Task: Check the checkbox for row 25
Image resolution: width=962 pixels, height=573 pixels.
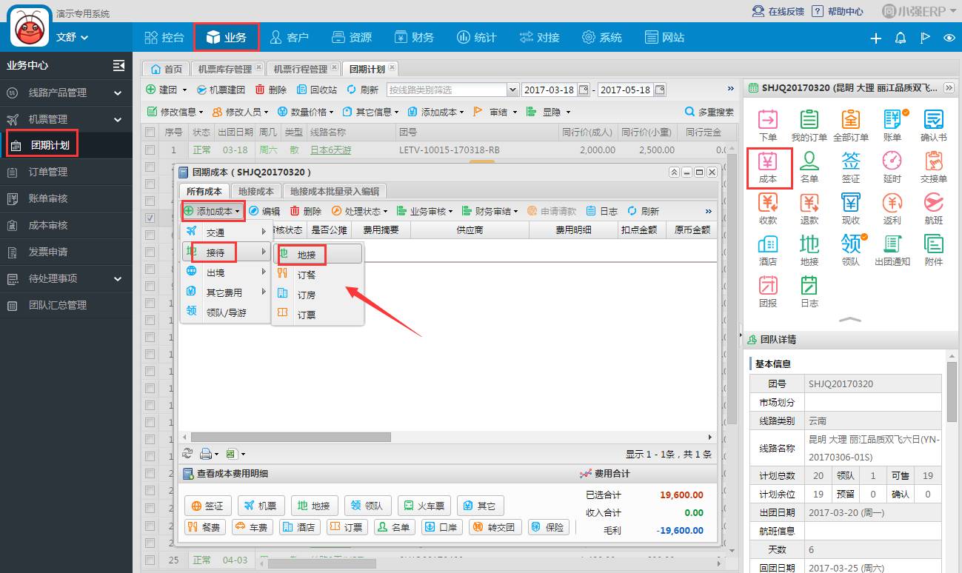Action: (150, 560)
